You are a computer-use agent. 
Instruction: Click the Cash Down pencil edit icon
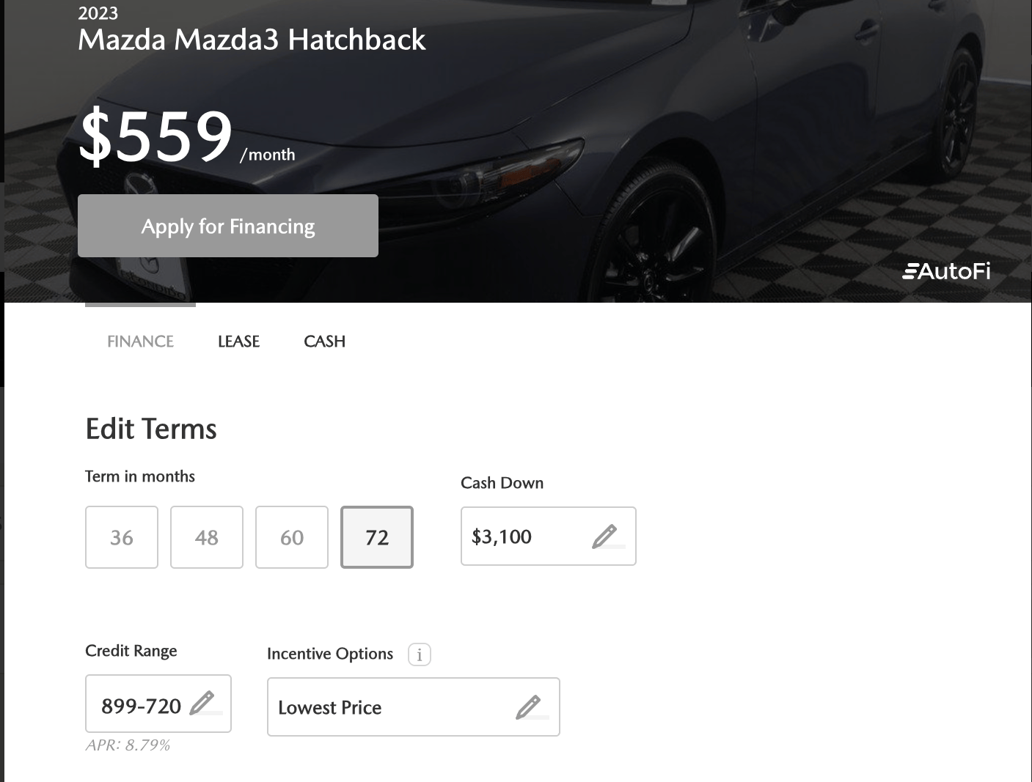click(605, 536)
